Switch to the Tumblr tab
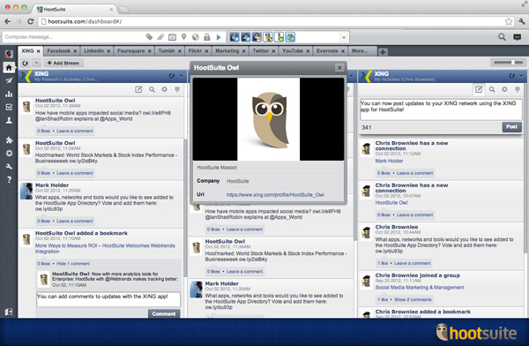 tap(167, 51)
